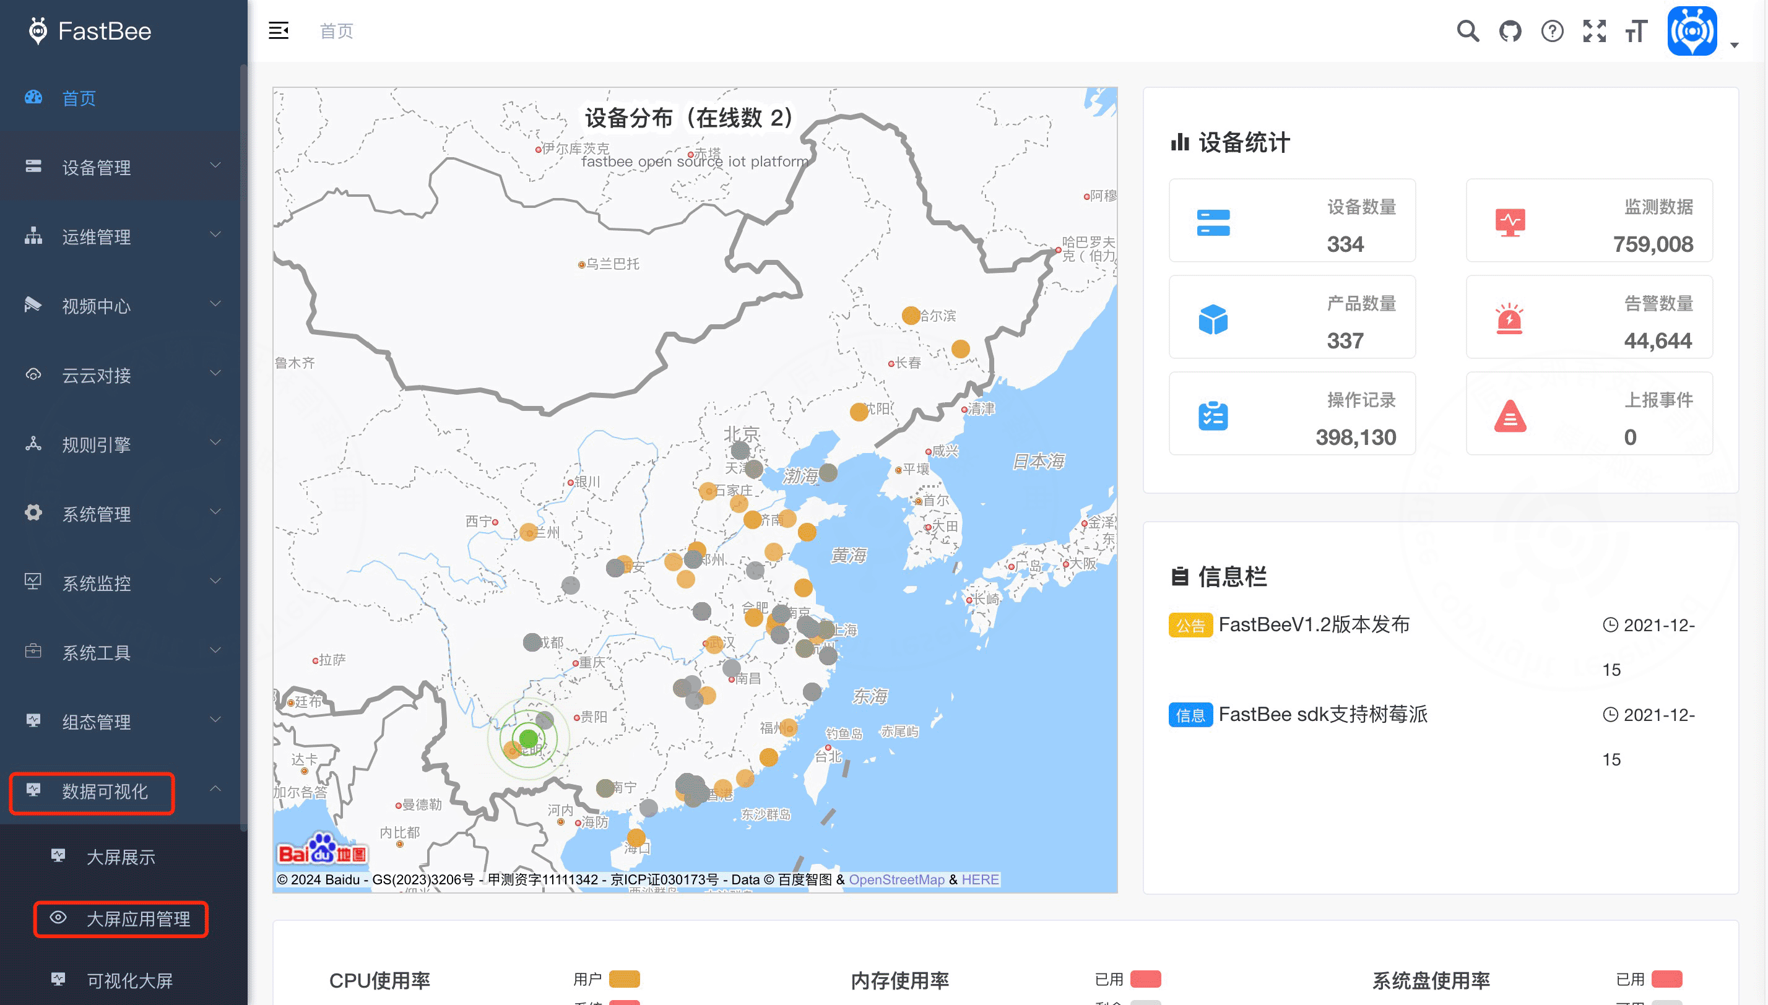The image size is (1768, 1005).
Task: Click the 设备数量 334 stat card
Action: click(1292, 220)
